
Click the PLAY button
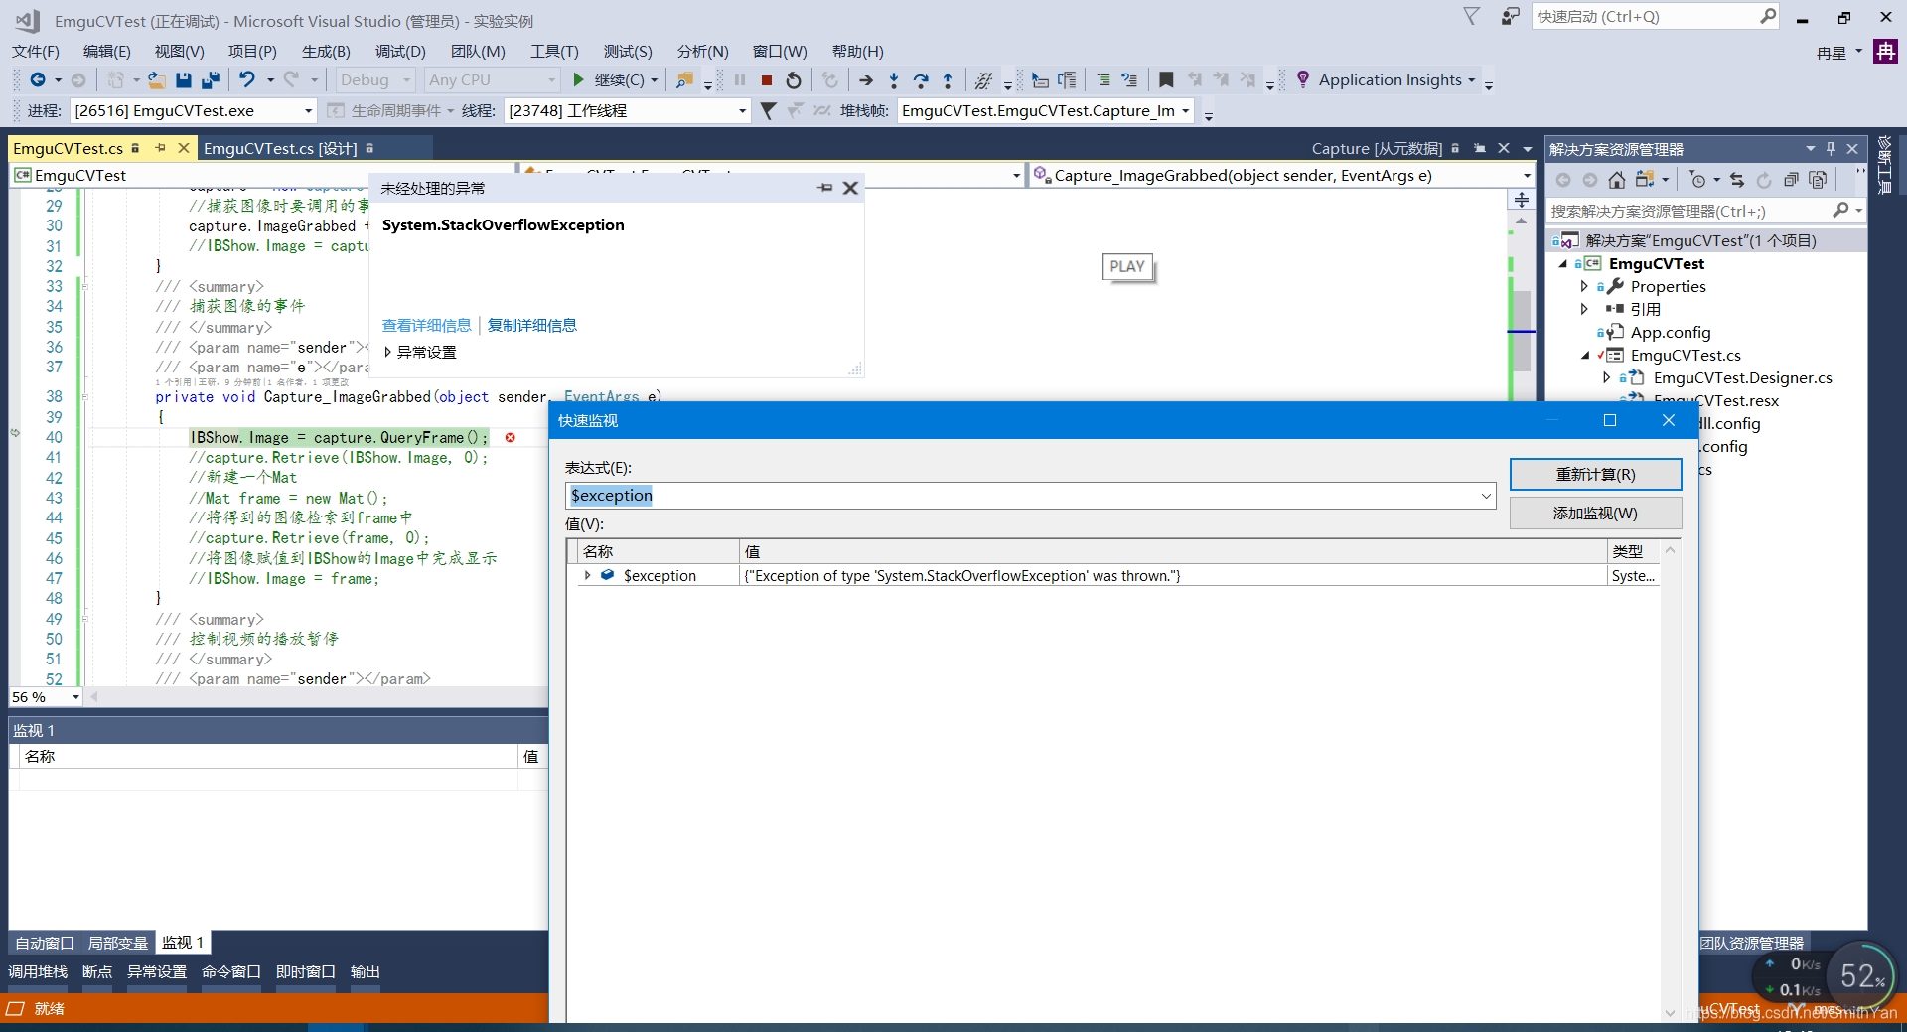pos(1127,266)
